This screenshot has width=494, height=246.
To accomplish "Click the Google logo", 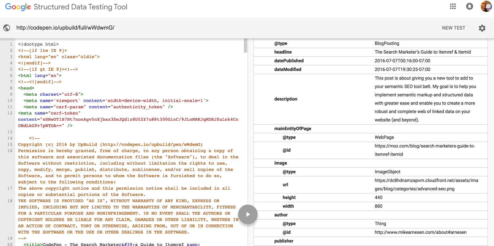I will [x=18, y=7].
